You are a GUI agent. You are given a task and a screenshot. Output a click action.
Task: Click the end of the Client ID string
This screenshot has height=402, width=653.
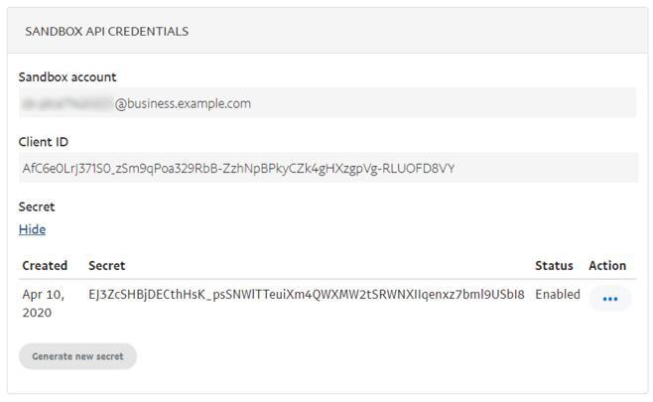452,168
